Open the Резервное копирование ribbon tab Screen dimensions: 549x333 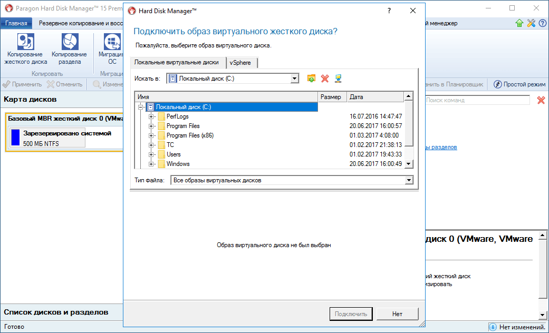81,23
